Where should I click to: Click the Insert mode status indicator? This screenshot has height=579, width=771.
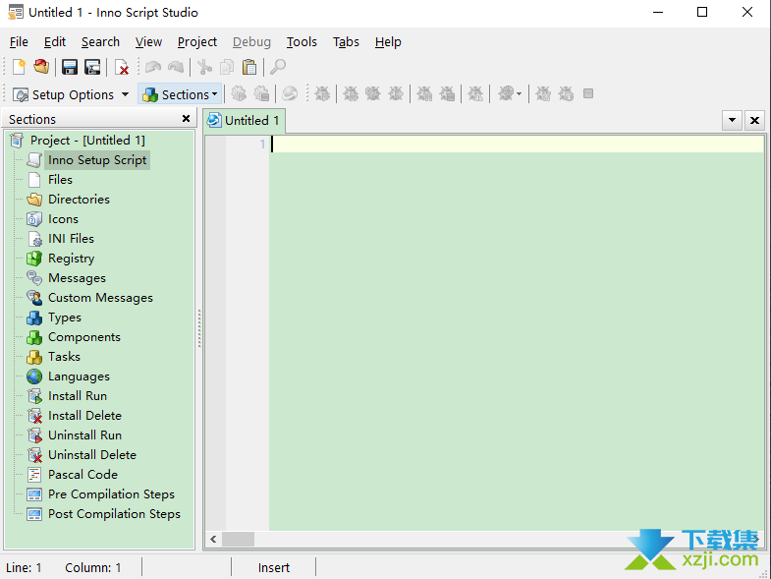274,567
